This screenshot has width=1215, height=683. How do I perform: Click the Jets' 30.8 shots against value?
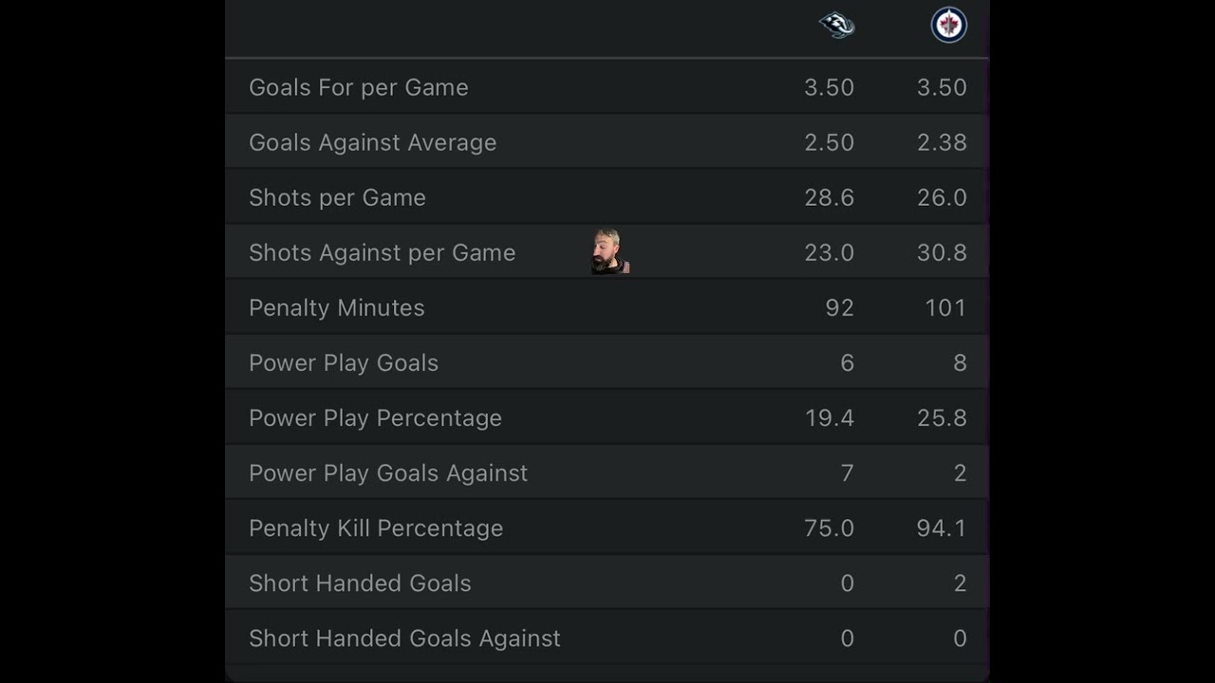tap(942, 252)
